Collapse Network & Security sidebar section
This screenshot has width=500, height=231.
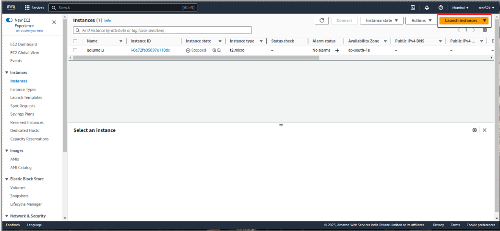[x=7, y=216]
